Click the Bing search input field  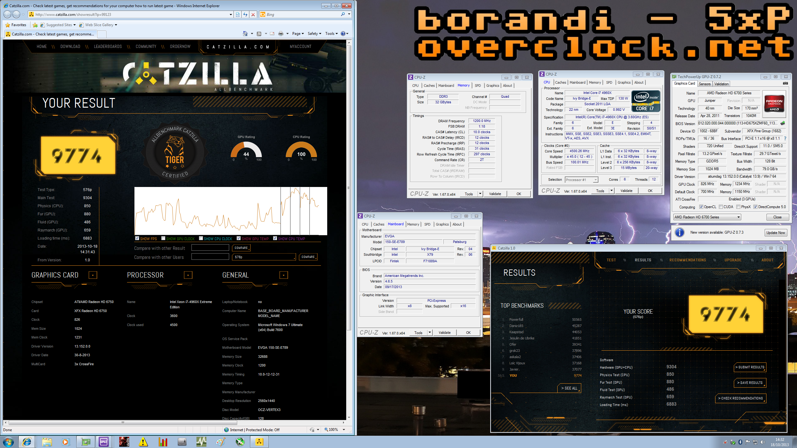coord(302,14)
